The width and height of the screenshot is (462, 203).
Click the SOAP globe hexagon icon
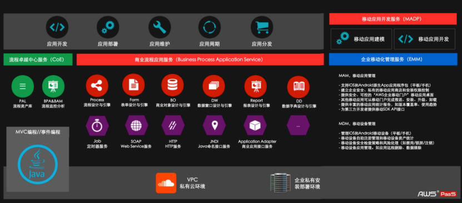coord(136,125)
